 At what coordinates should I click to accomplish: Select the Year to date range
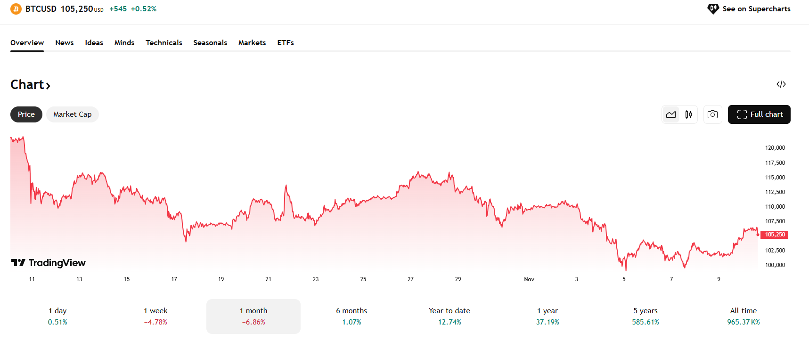(449, 316)
